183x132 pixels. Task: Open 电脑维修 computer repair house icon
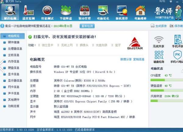coord(140,12)
